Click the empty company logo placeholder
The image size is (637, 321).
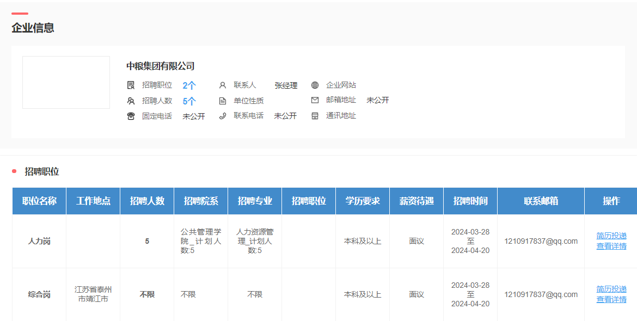coord(66,82)
